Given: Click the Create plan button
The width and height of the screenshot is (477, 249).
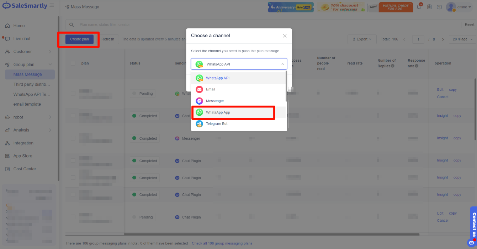Looking at the screenshot, I should point(79,39).
